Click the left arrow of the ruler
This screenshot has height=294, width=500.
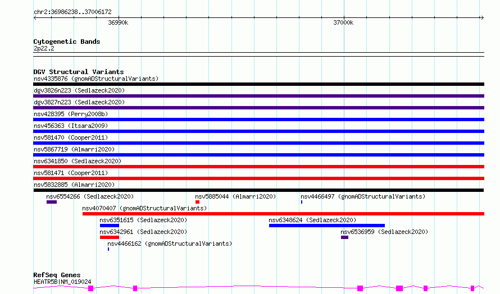click(x=35, y=17)
